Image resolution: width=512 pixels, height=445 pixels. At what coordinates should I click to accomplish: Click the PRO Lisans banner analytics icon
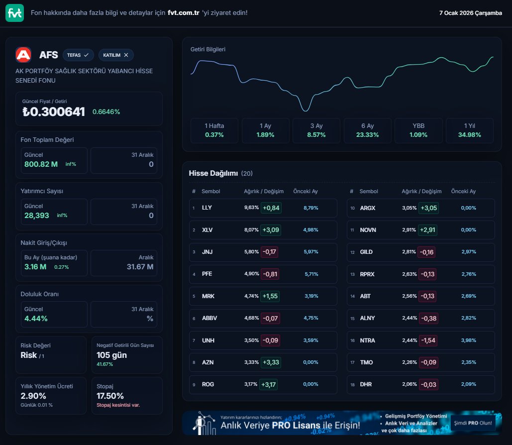tap(205, 424)
